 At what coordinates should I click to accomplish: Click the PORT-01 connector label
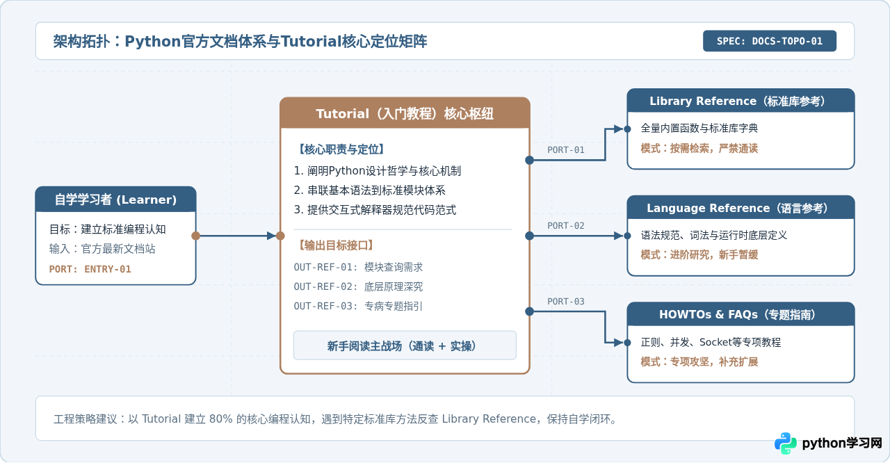(x=565, y=149)
